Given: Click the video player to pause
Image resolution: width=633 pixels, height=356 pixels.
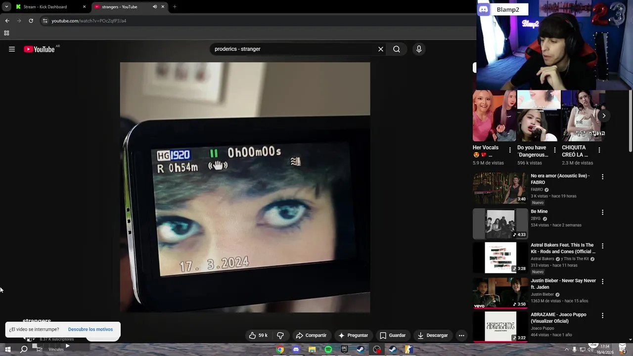Looking at the screenshot, I should [x=245, y=187].
